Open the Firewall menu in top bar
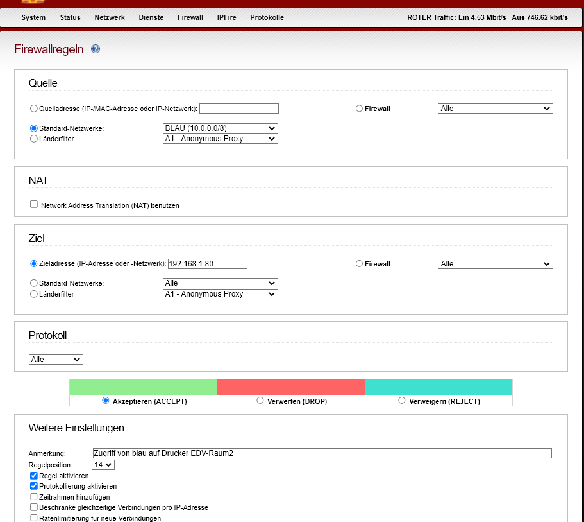 [190, 17]
